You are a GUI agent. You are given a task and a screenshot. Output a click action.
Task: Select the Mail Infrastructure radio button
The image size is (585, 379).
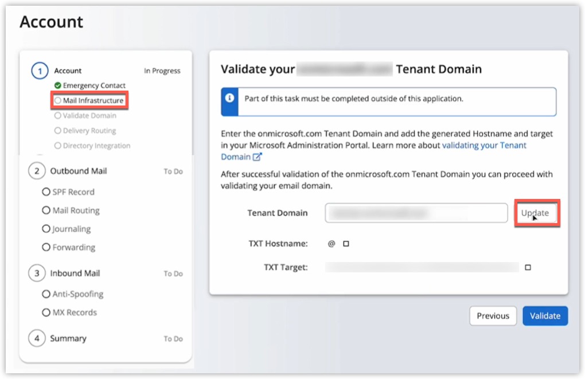point(57,100)
